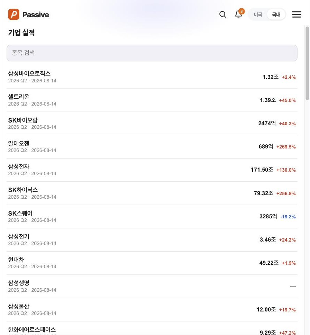Click the +269.5% growth figure
310x335 pixels.
(x=286, y=147)
